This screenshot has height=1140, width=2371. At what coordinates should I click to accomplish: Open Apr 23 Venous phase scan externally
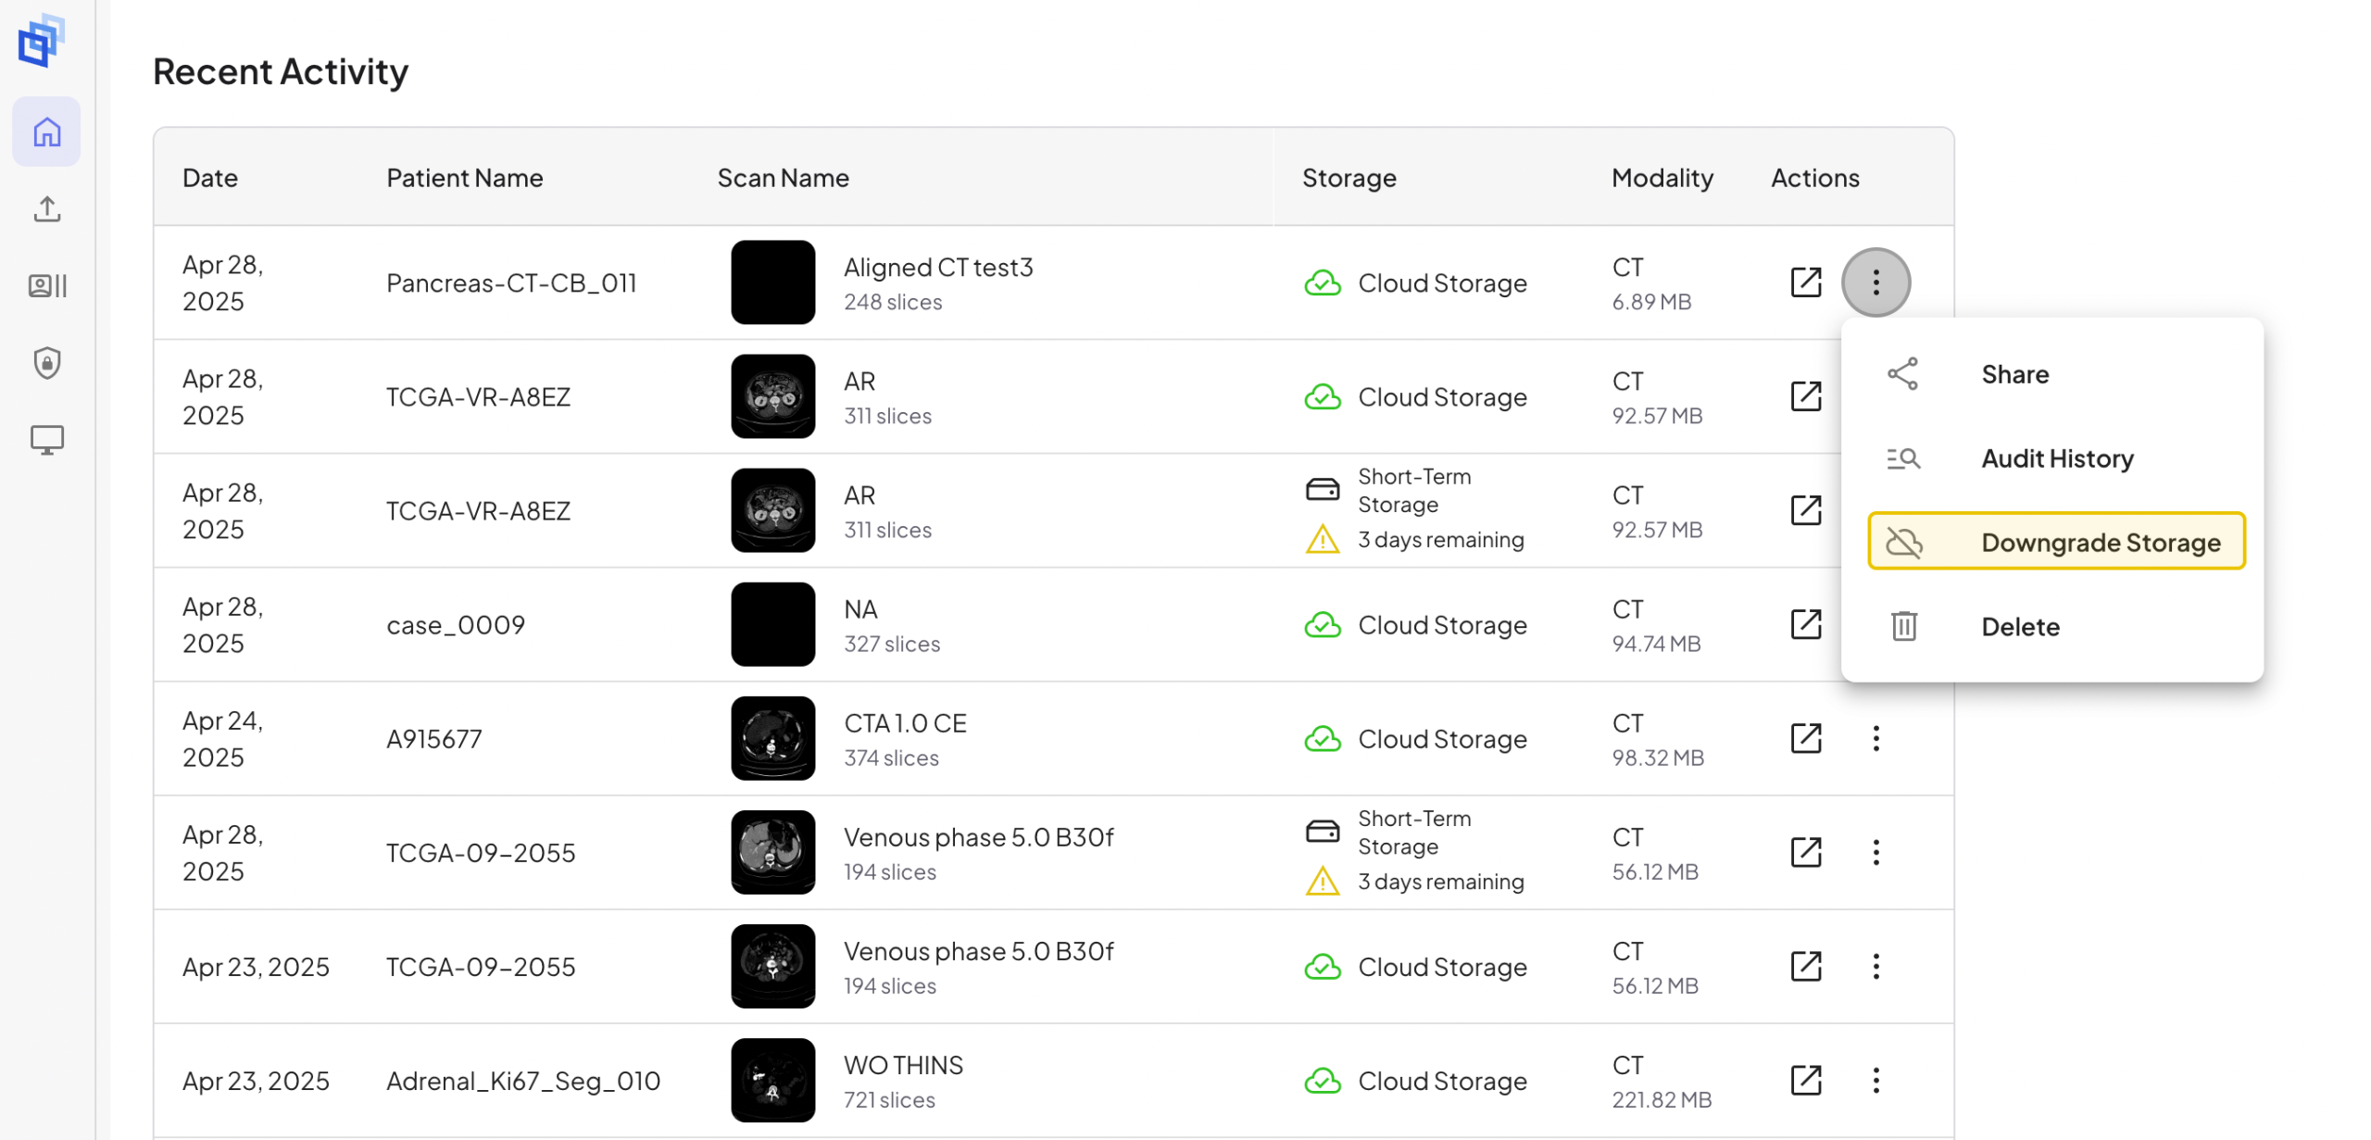point(1805,966)
